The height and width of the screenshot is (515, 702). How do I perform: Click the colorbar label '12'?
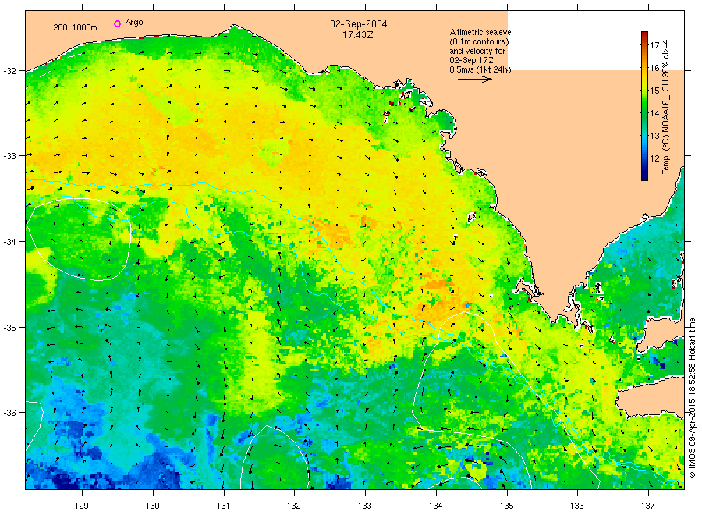(655, 158)
